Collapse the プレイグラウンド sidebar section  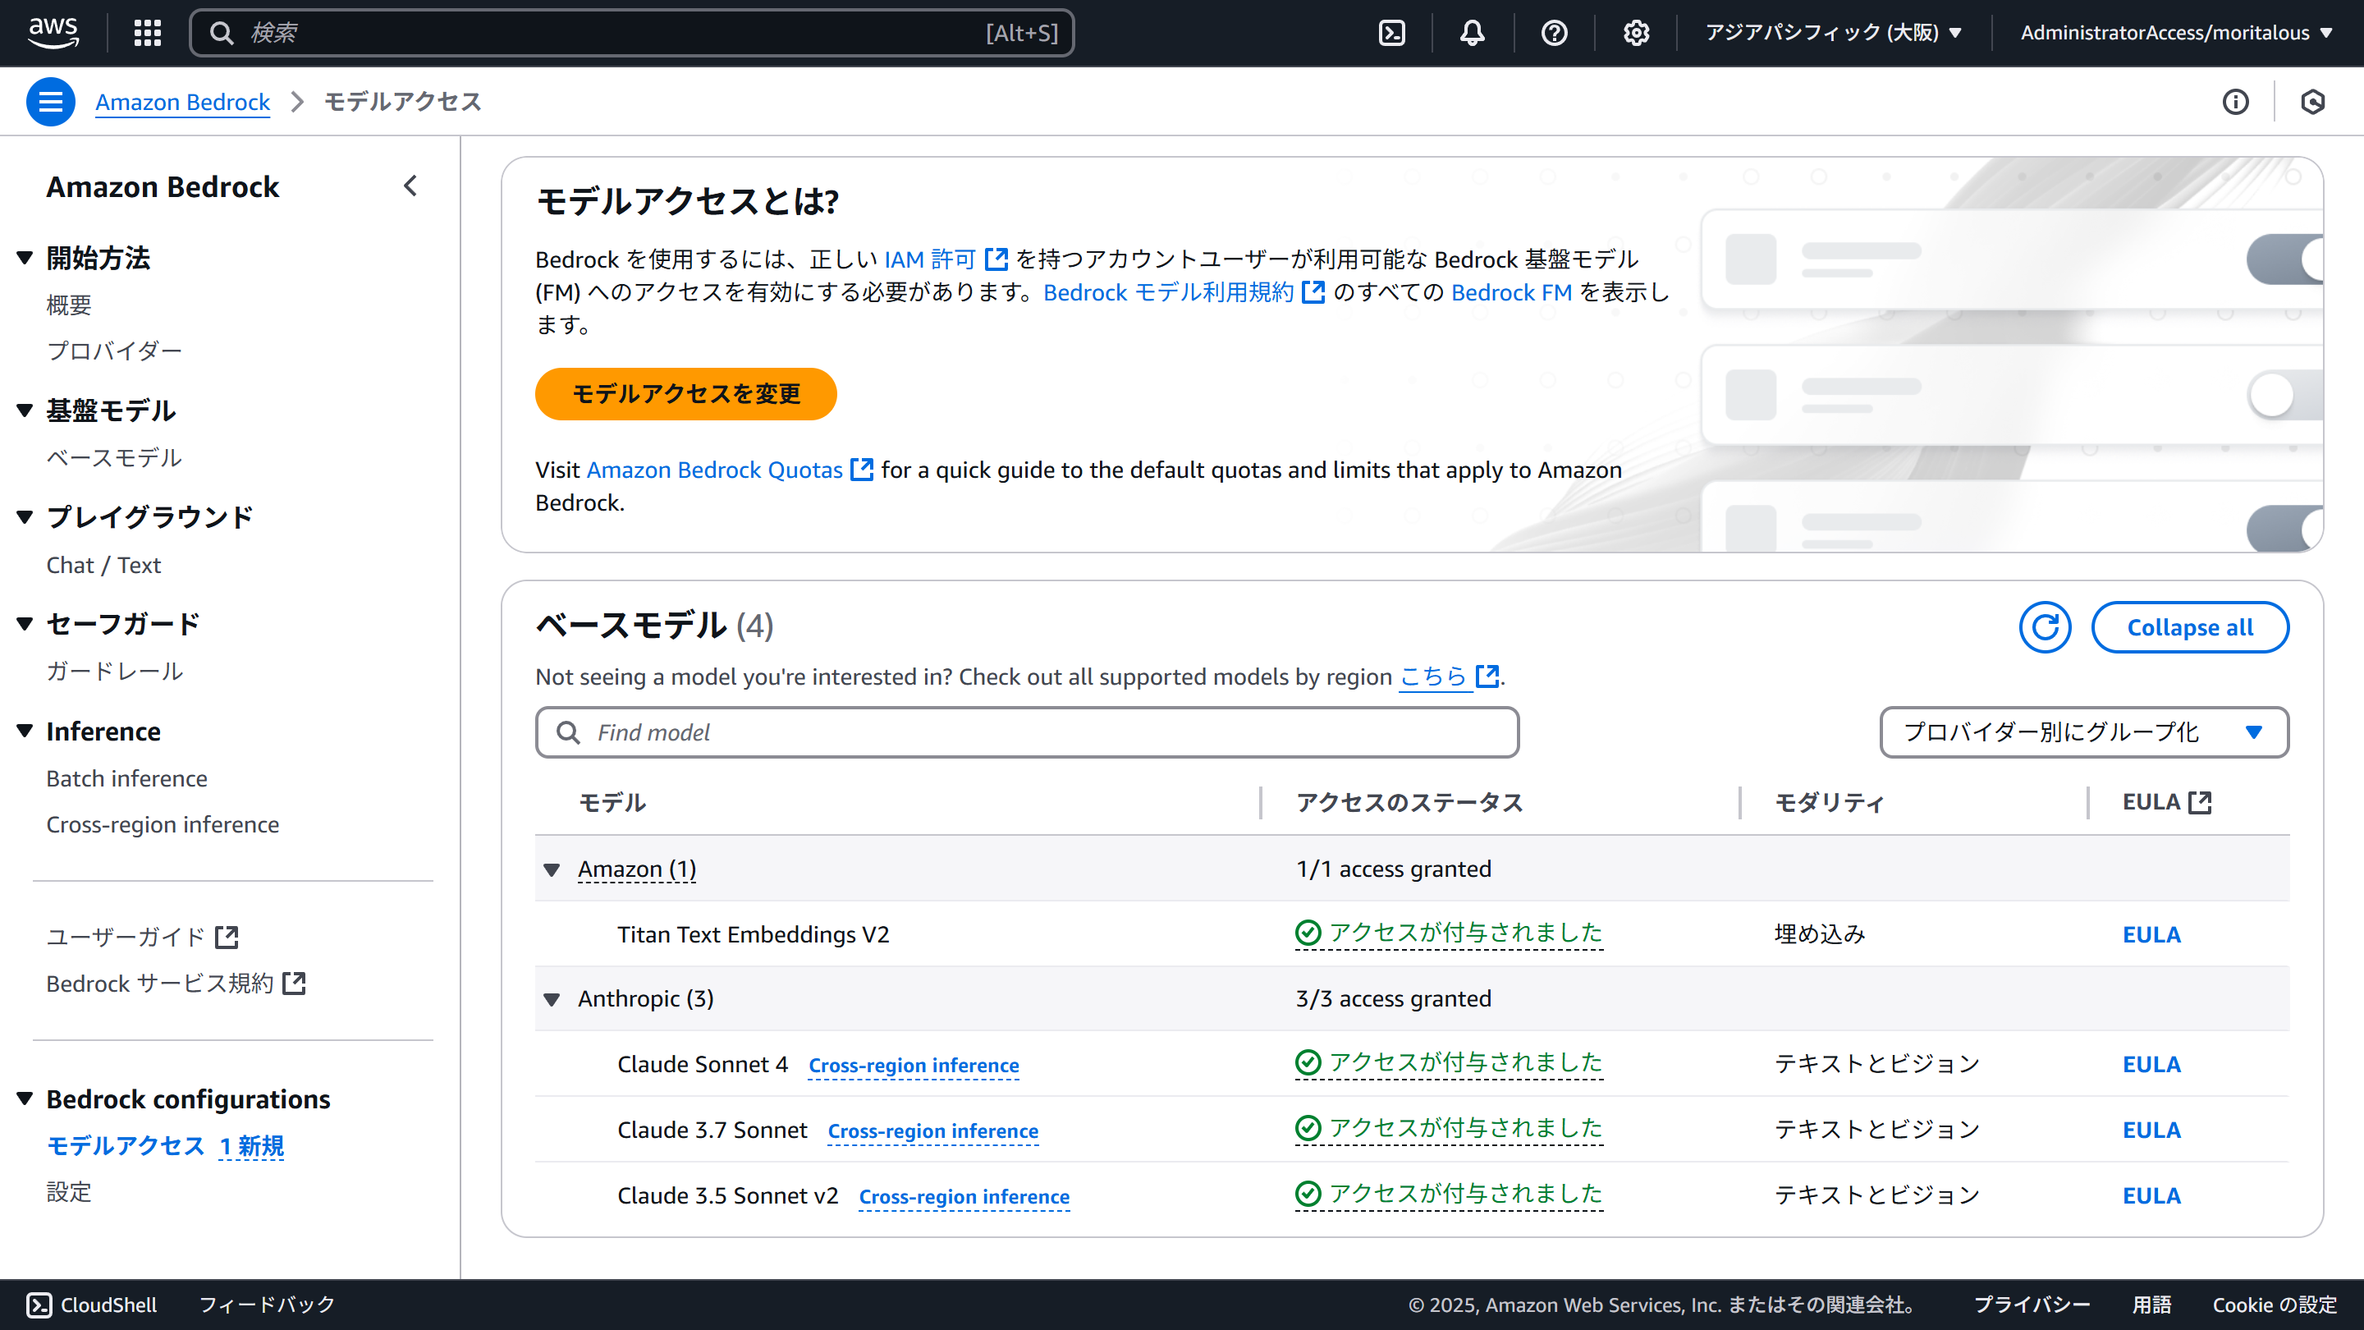pyautogui.click(x=25, y=516)
